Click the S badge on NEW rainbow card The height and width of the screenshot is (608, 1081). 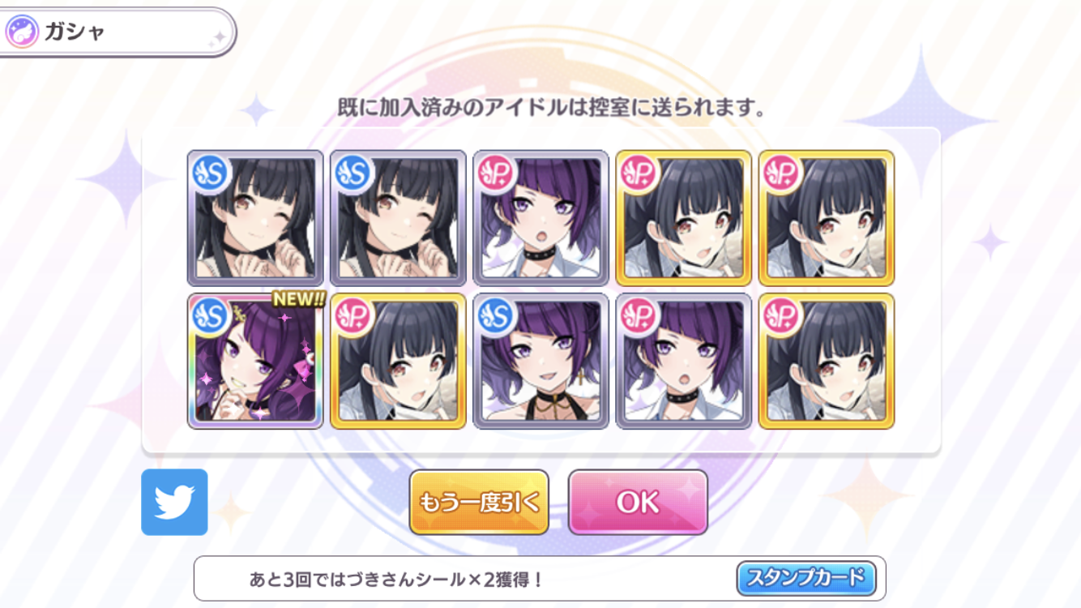pos(211,317)
